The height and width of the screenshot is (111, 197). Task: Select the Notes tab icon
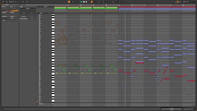click(22, 5)
